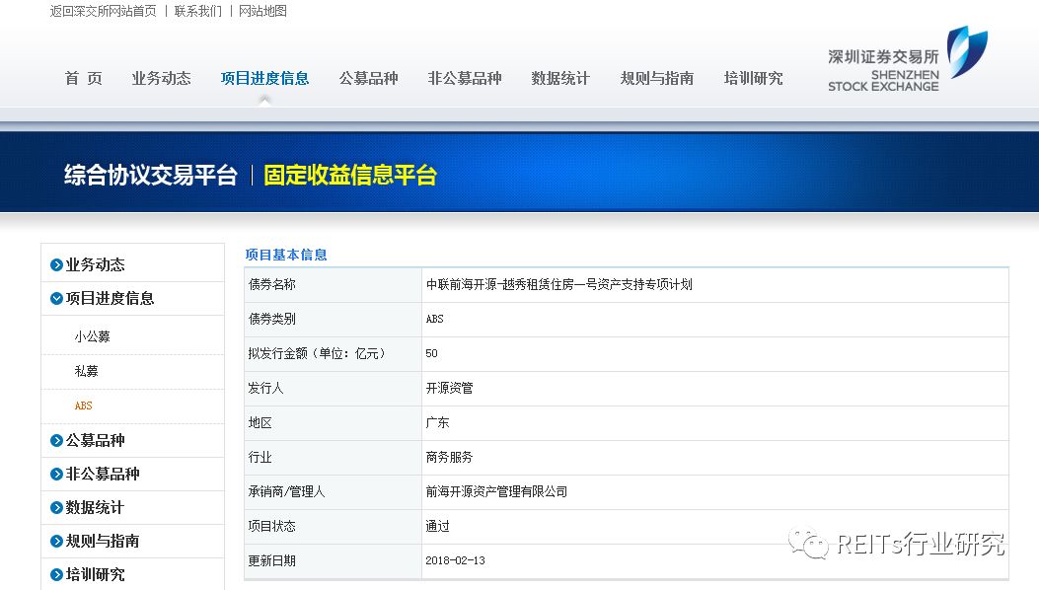Image resolution: width=1039 pixels, height=590 pixels.
Task: Click 固定收益信息平台 banner heading
Action: (x=349, y=176)
